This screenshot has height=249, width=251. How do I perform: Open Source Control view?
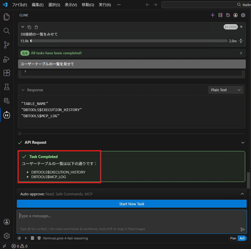pos(7,45)
